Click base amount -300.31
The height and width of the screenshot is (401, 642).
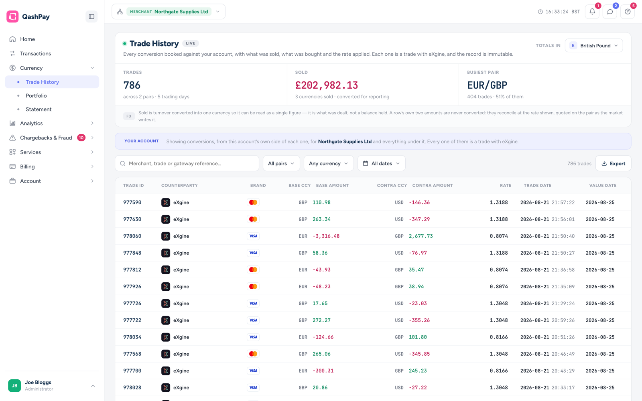coord(323,371)
